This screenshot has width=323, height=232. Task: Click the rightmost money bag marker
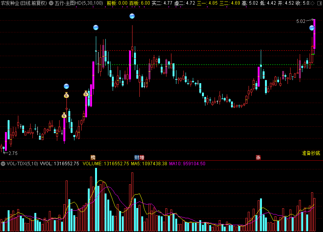tap(86, 93)
